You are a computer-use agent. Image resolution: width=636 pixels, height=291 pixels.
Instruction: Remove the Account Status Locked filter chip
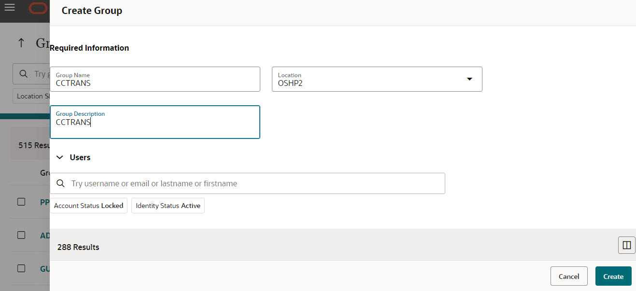tap(89, 205)
